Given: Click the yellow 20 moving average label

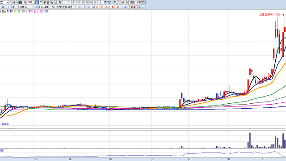Looking at the screenshot, I should click(x=15, y=11).
